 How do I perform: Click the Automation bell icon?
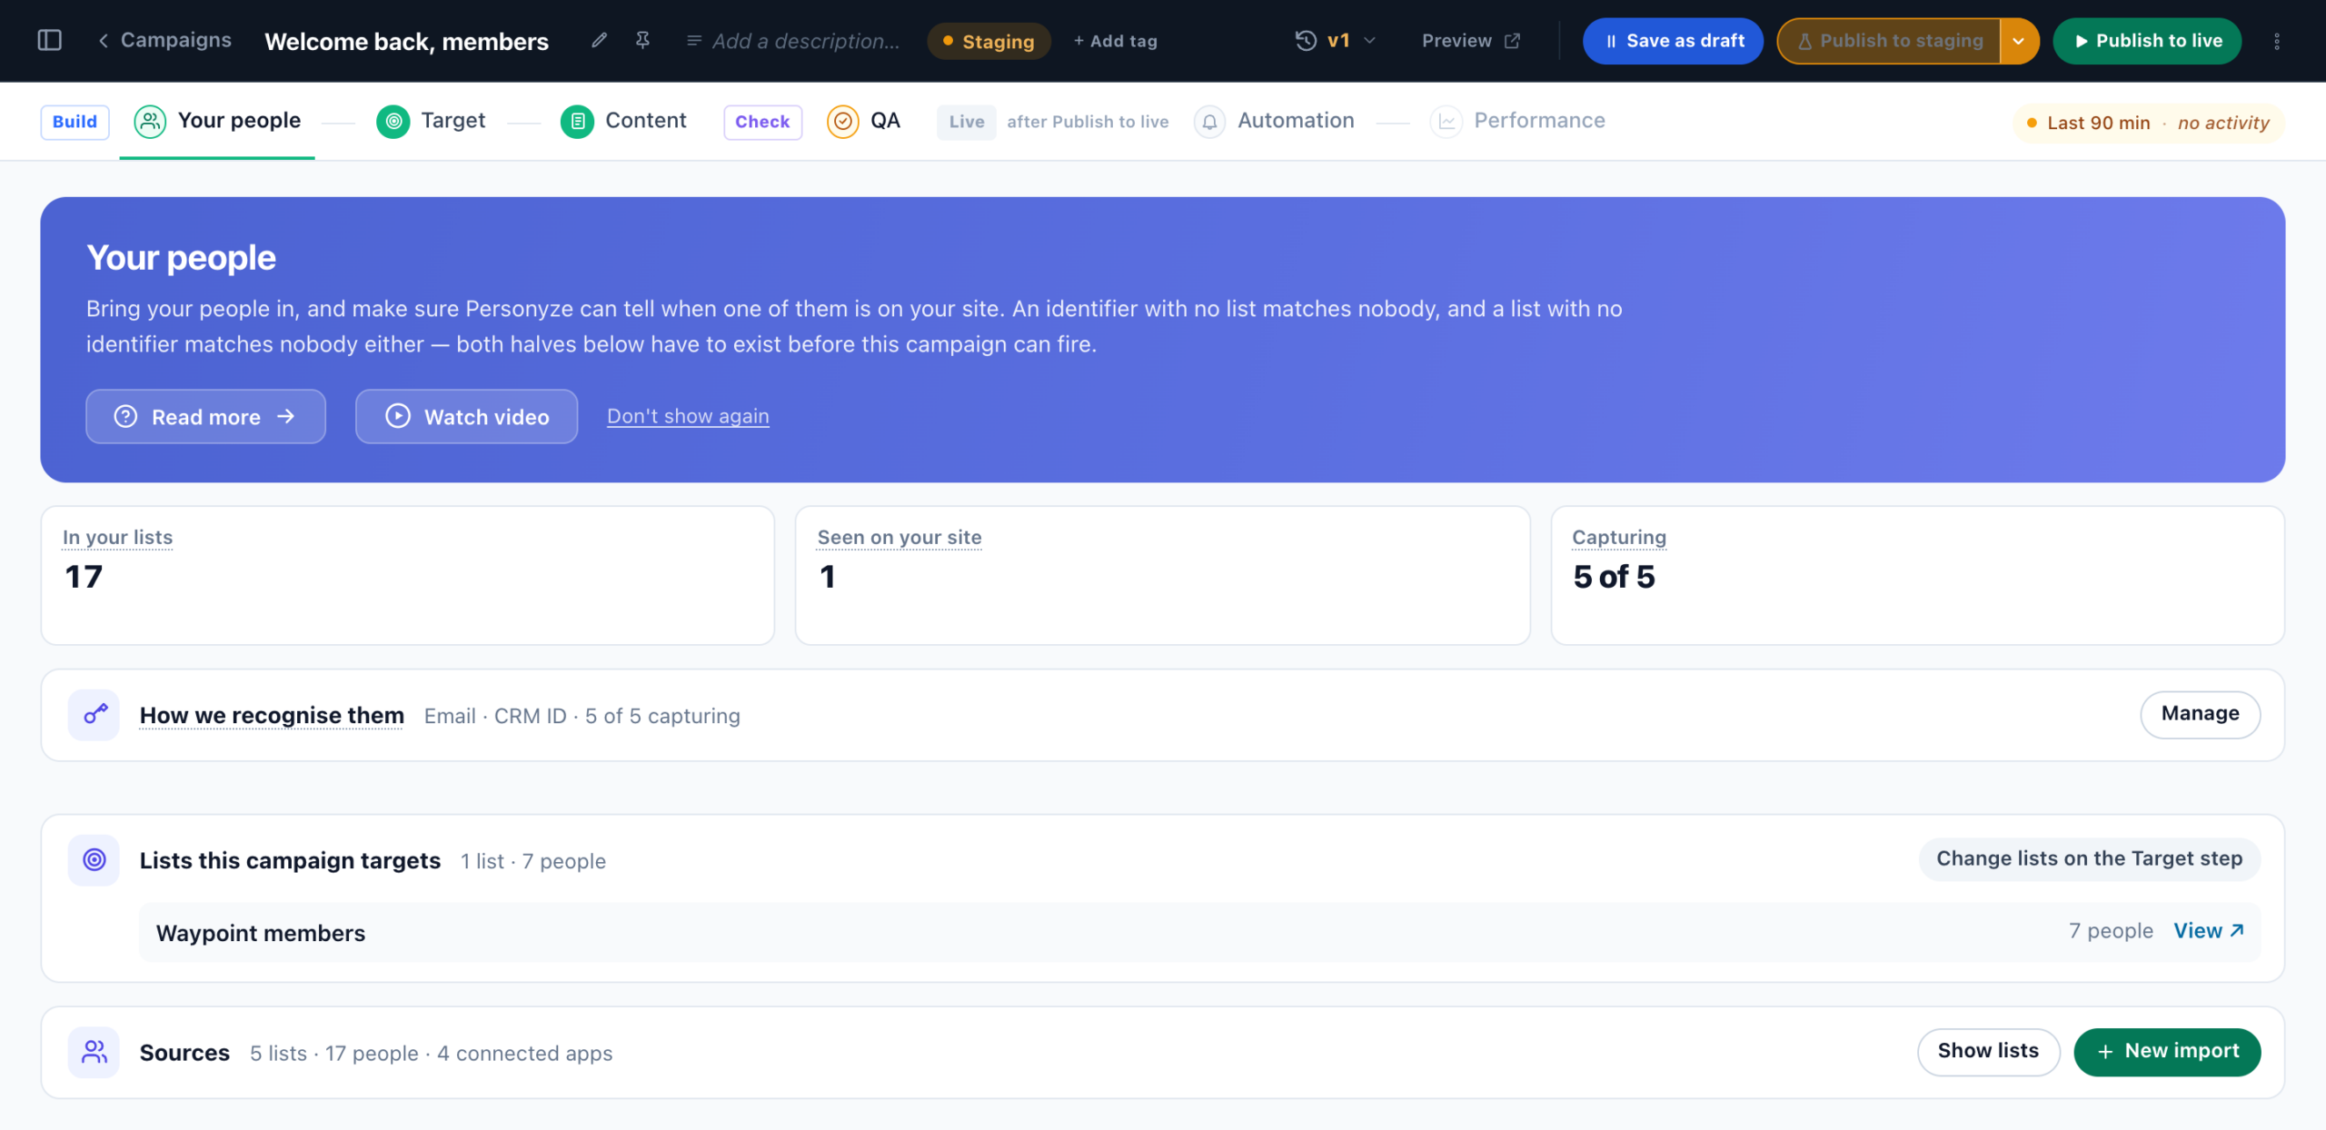(1209, 122)
